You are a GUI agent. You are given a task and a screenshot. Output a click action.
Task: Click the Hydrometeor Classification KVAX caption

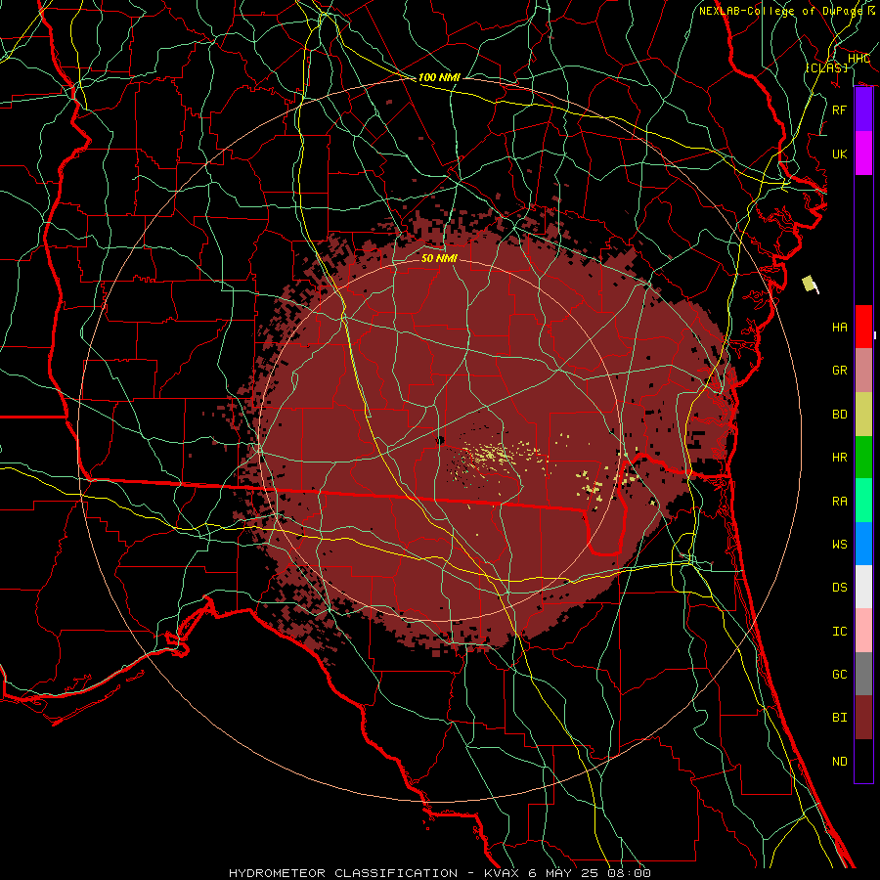click(x=439, y=873)
